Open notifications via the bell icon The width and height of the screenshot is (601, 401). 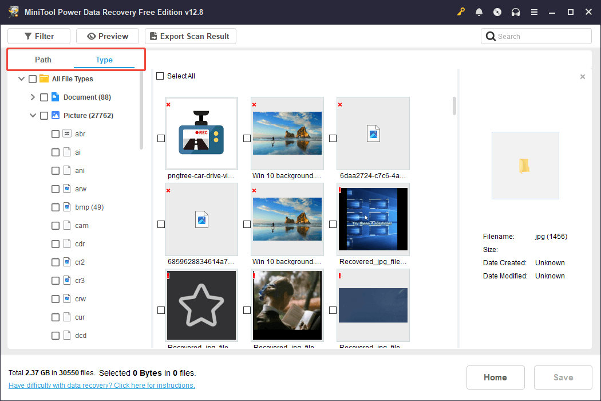click(479, 11)
